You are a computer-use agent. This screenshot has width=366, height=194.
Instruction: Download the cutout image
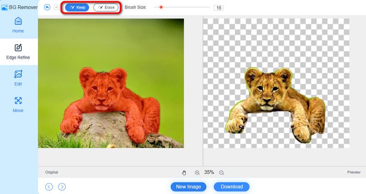click(231, 187)
